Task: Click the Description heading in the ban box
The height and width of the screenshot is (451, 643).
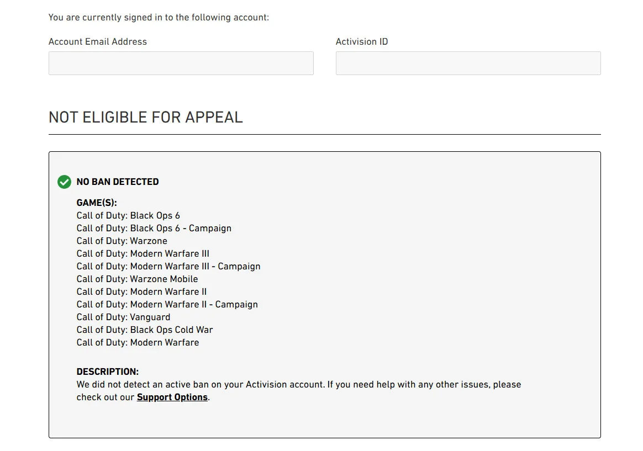Action: point(108,372)
